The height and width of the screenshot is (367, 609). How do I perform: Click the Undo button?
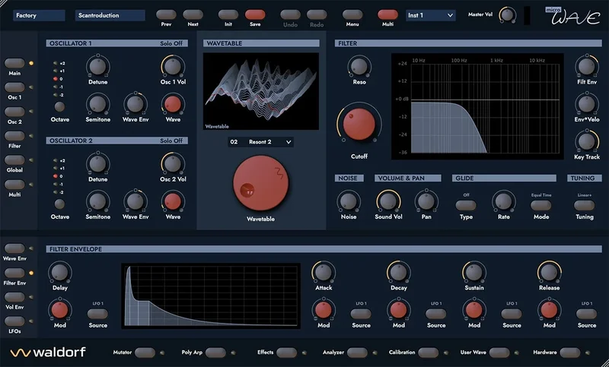(x=290, y=14)
